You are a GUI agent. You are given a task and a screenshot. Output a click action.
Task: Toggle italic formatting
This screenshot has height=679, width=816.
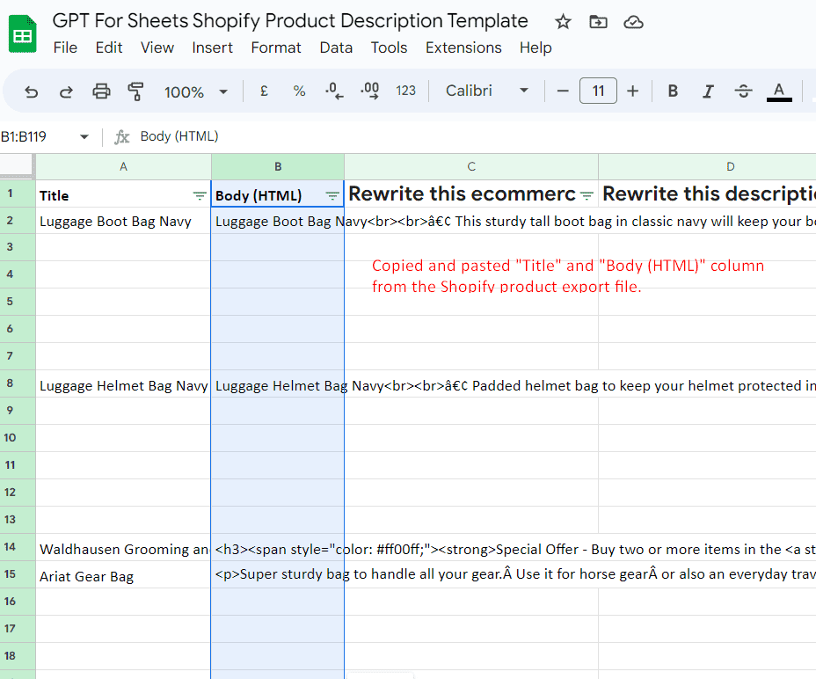(x=708, y=91)
